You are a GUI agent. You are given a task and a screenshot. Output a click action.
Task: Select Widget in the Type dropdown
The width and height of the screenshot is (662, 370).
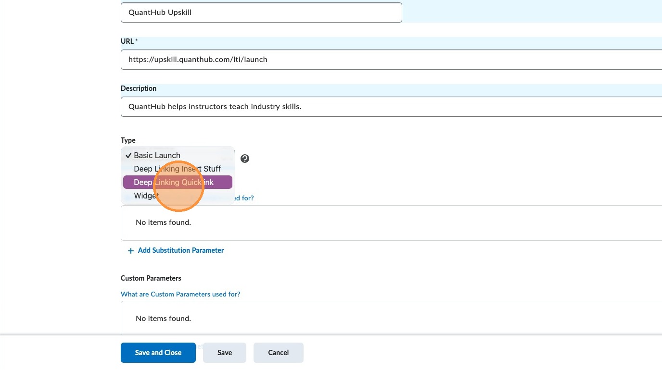tap(144, 196)
